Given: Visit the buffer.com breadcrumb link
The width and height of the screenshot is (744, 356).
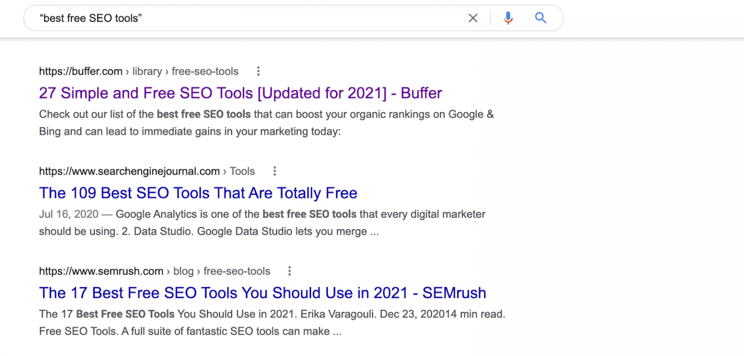Looking at the screenshot, I should (81, 71).
